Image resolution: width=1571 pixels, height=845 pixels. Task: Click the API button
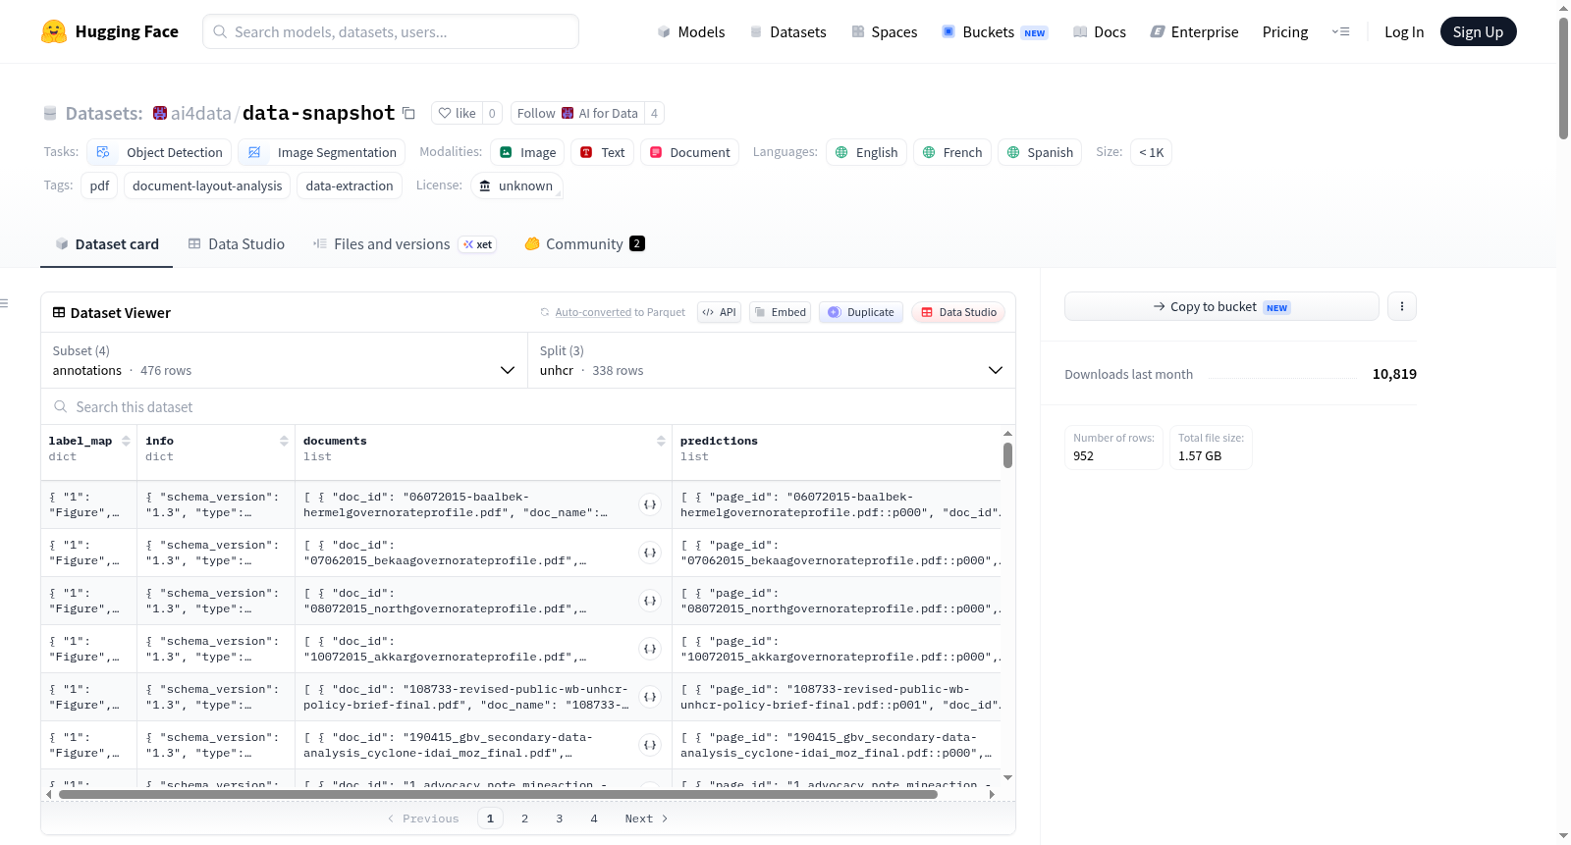click(x=720, y=312)
